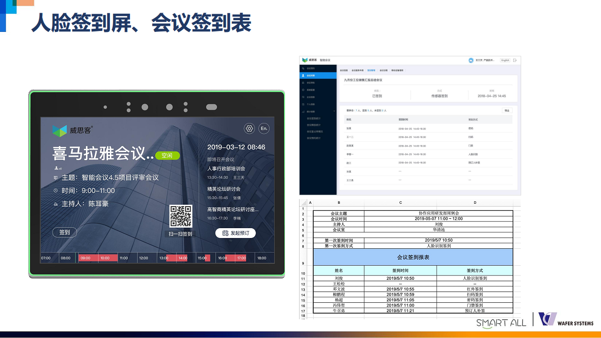Click the 传感器签到 method value

click(x=439, y=96)
